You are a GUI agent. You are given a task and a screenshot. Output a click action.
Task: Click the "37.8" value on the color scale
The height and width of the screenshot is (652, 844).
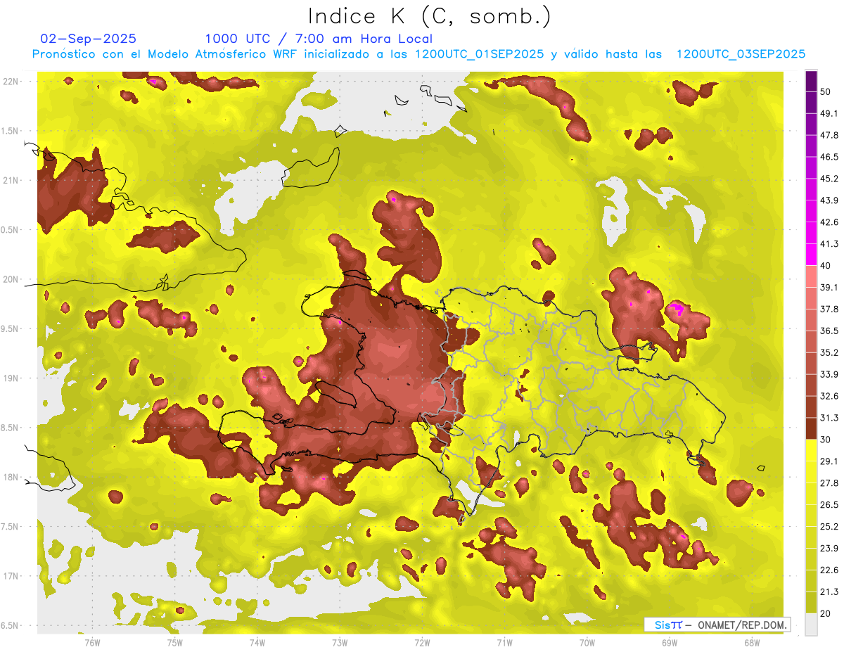(x=830, y=309)
